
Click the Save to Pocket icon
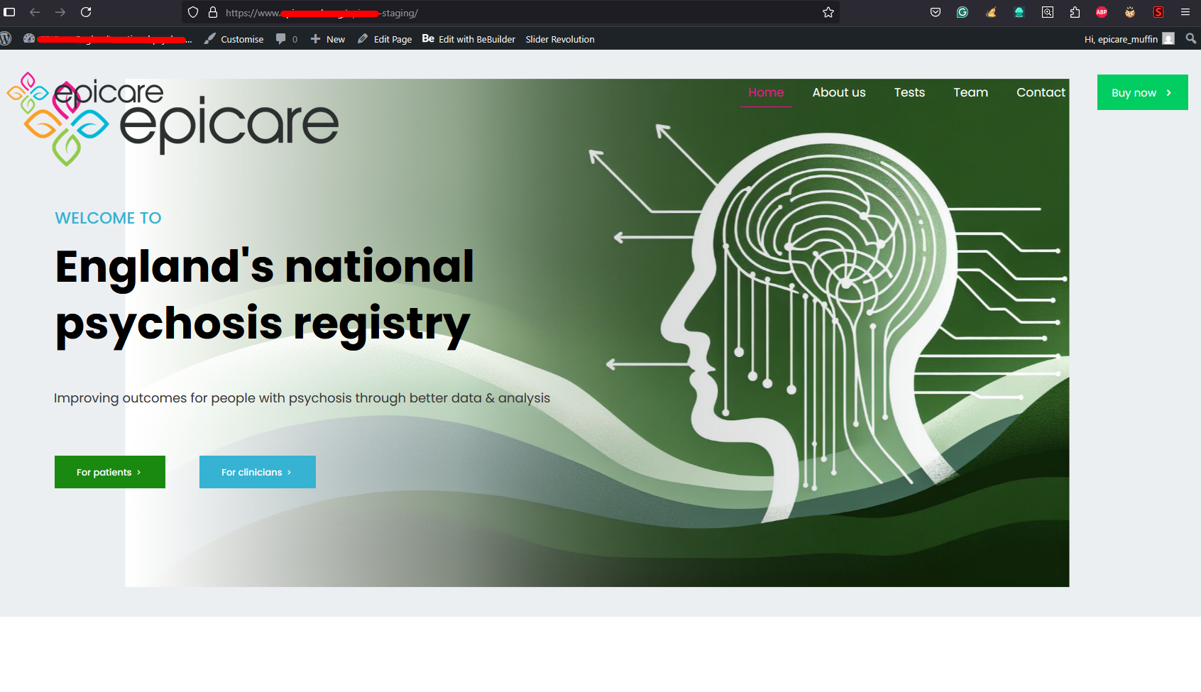point(936,12)
